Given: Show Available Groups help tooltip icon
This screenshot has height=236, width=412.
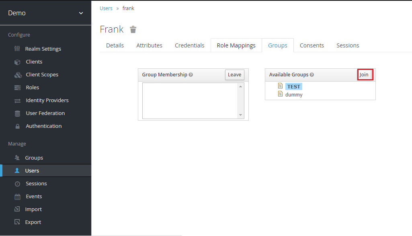Looking at the screenshot, I should click(x=312, y=75).
